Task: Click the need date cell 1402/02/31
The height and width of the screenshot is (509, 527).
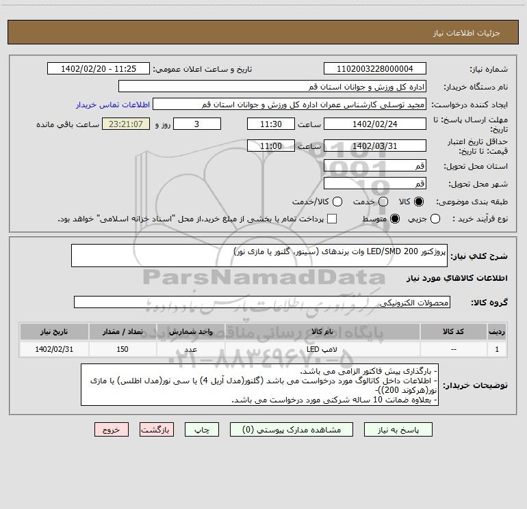Action: (x=54, y=349)
